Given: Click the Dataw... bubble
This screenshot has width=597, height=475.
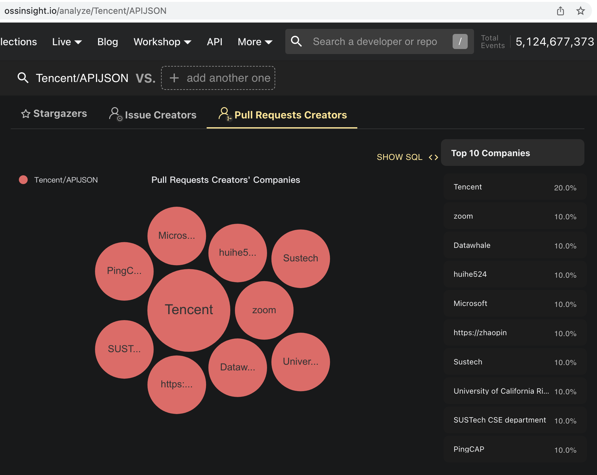Looking at the screenshot, I should pyautogui.click(x=238, y=367).
